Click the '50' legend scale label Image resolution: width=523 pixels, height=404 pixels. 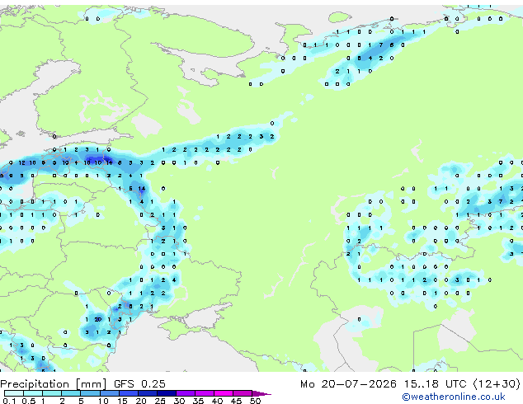255,401
